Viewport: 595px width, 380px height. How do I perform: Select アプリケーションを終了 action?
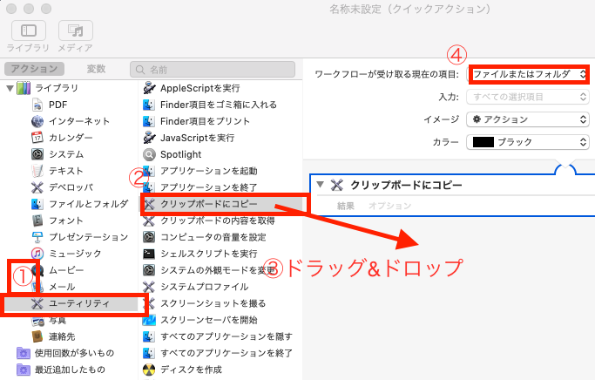(x=200, y=187)
